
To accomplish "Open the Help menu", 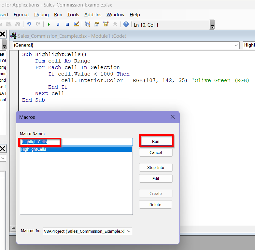I will pos(135,15).
